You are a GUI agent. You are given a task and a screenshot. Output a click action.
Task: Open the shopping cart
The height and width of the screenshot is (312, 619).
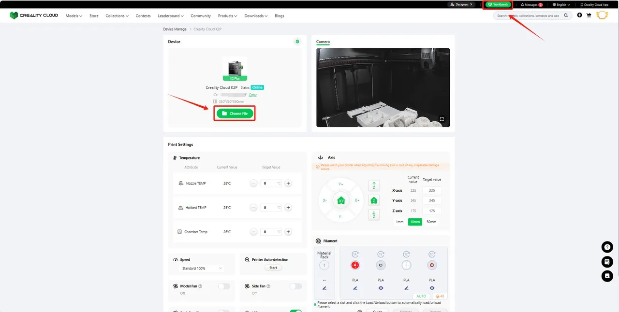[x=589, y=15]
